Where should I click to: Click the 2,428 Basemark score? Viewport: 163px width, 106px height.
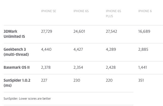click(x=111, y=67)
